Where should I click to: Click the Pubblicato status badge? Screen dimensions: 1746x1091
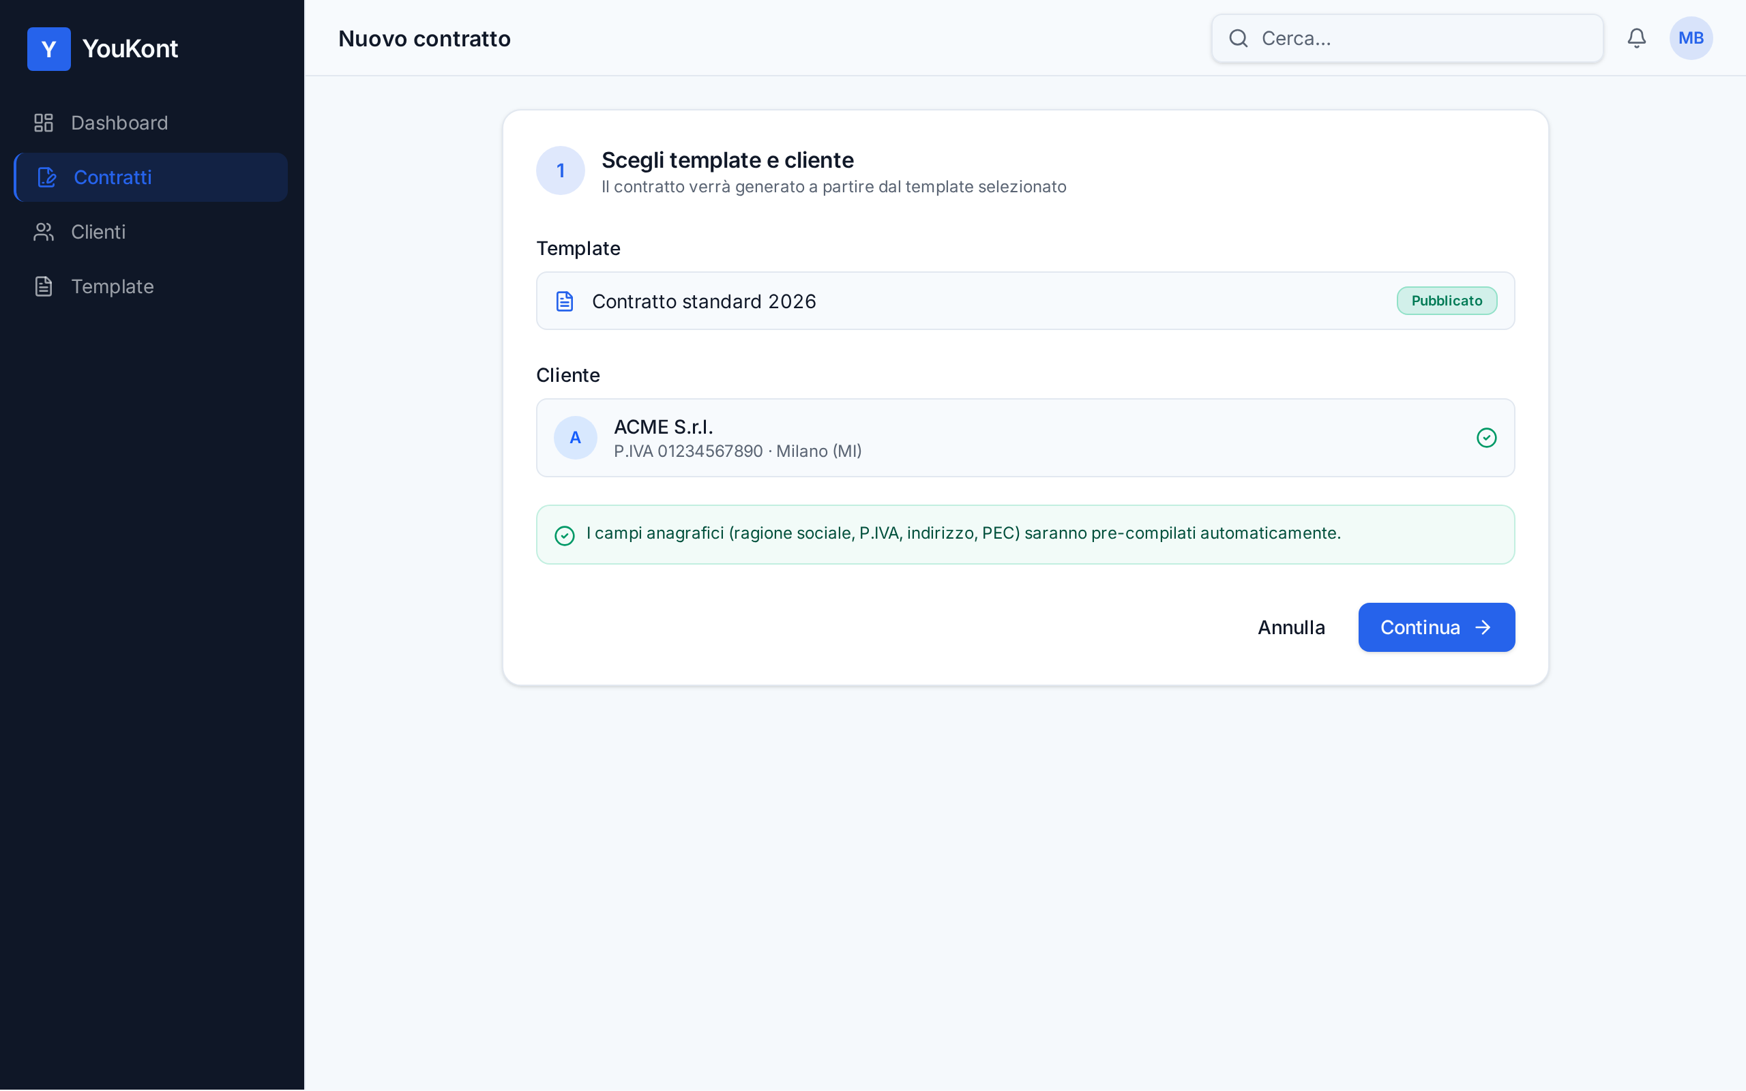tap(1447, 301)
